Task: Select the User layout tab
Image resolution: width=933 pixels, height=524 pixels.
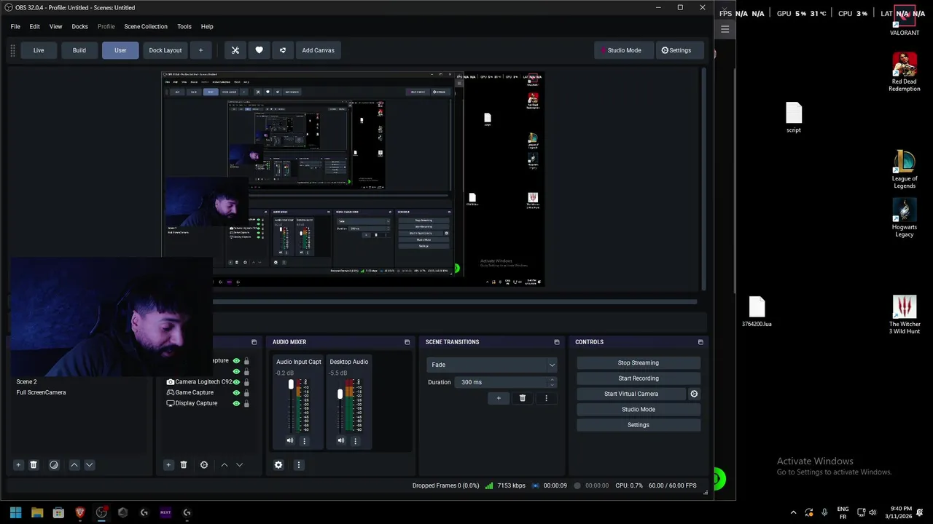Action: (x=120, y=50)
